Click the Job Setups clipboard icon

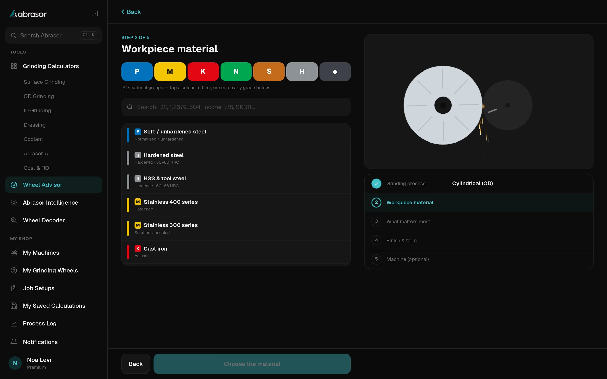[14, 288]
